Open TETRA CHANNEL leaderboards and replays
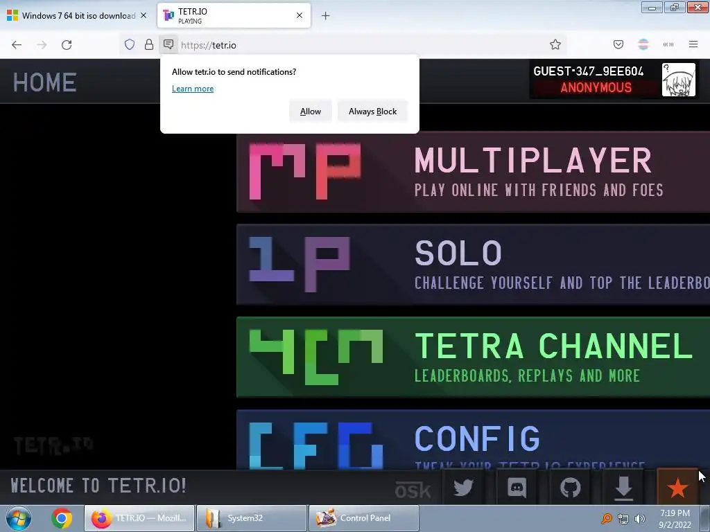Screen dimensions: 710x532 [x=473, y=357]
